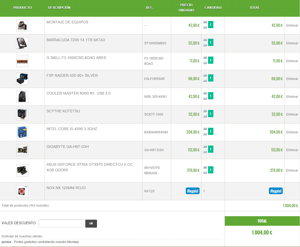Open Cooler Master N300 case thumbnail

[22, 96]
